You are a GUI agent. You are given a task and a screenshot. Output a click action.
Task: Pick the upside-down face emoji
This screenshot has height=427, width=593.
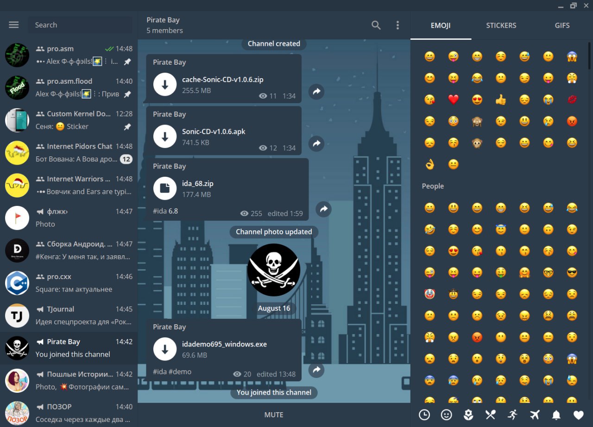pyautogui.click(x=548, y=229)
